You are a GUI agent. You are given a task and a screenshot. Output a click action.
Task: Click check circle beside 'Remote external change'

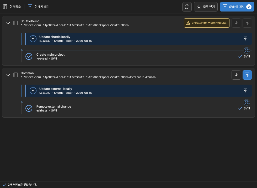coord(29,108)
